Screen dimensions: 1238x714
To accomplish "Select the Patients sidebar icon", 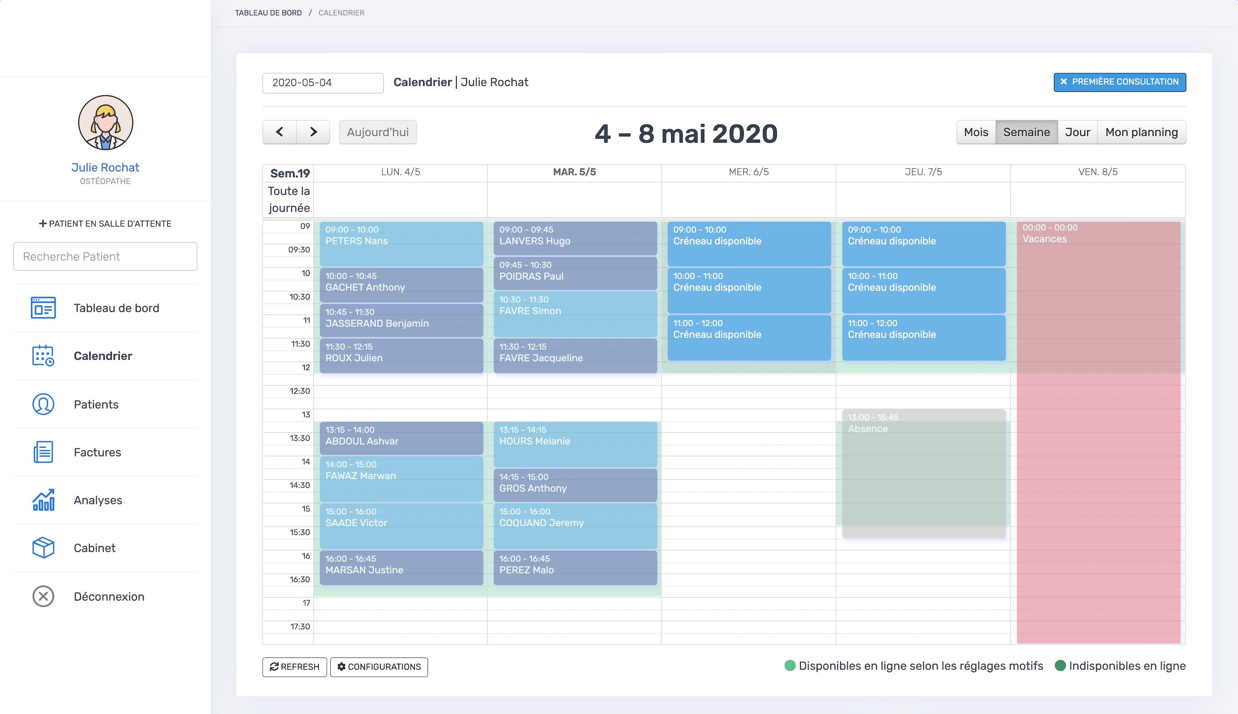I will (43, 404).
